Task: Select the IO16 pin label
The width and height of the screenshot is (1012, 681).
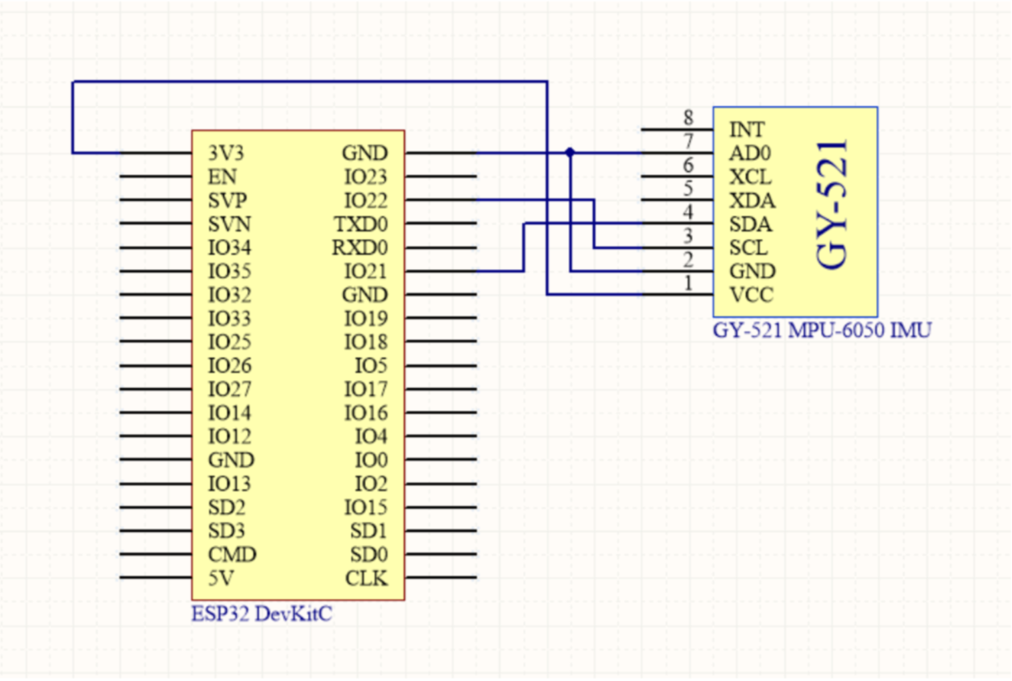Action: tap(365, 413)
